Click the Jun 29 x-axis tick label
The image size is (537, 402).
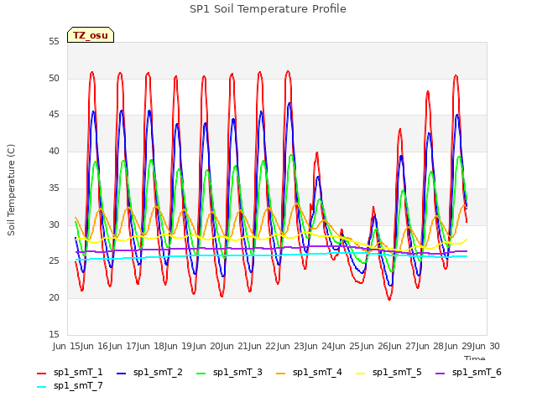tap(459, 346)
